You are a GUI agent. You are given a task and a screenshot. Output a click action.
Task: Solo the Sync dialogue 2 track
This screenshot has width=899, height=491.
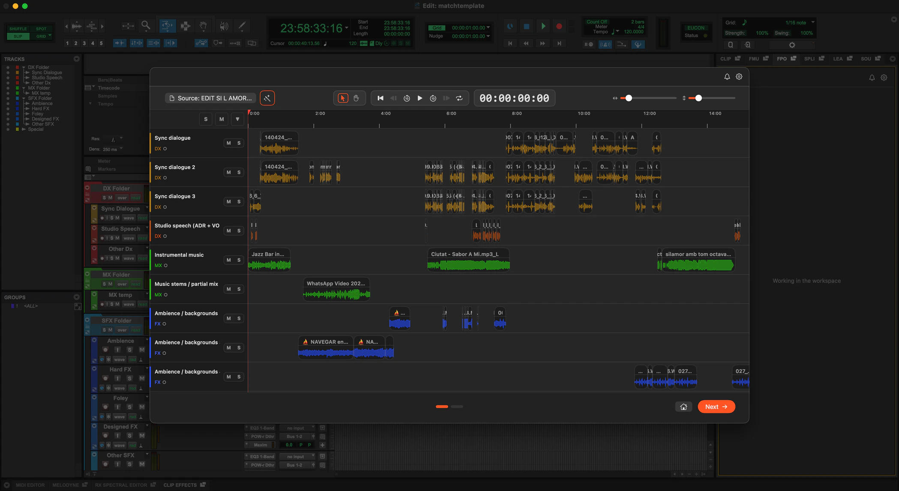(x=239, y=172)
